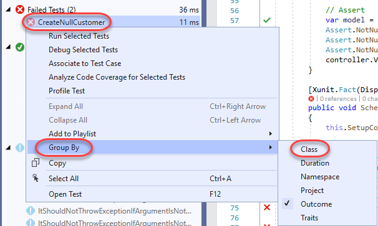378x226 pixels.
Task: Click the failed status icon of CreateNullCustomer
Action: [31, 22]
